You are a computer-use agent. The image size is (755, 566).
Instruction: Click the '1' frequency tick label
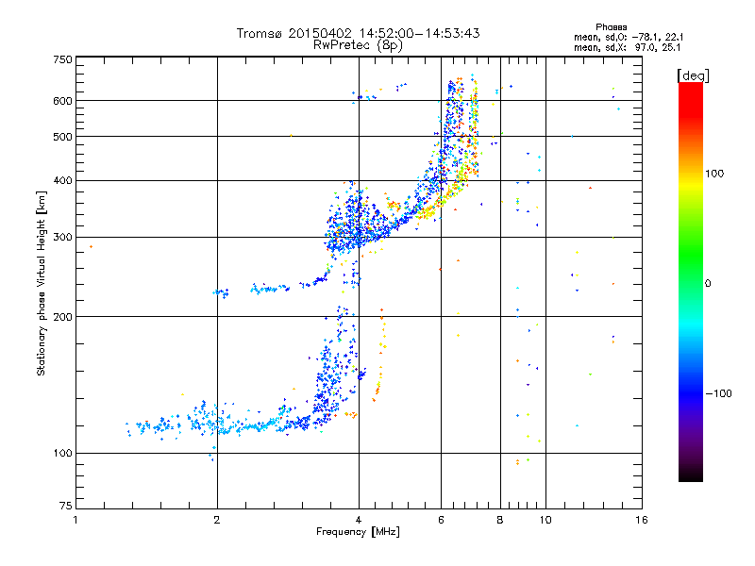(75, 520)
